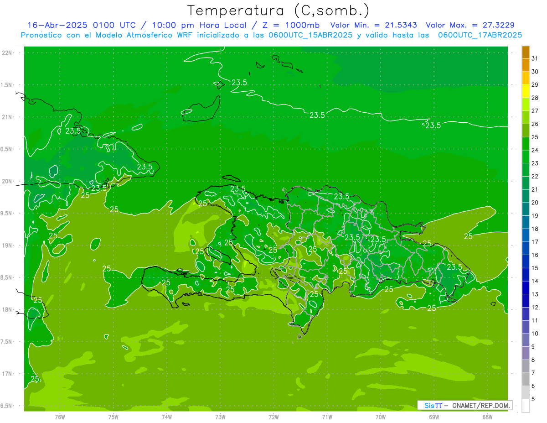This screenshot has width=547, height=423.
Task: Pick the legend color band between 9 and 10
Action: (526, 340)
